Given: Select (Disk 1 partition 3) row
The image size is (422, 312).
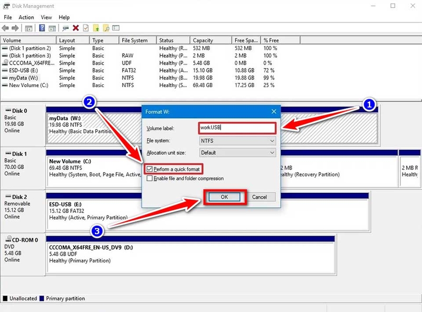Looking at the screenshot, I should pos(150,56).
